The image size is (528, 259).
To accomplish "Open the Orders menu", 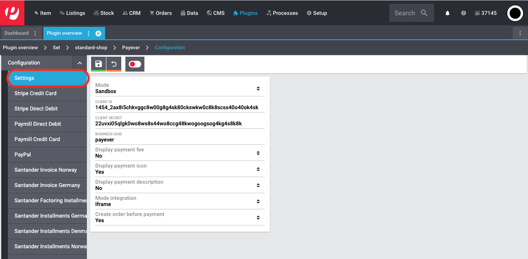I will click(x=161, y=13).
